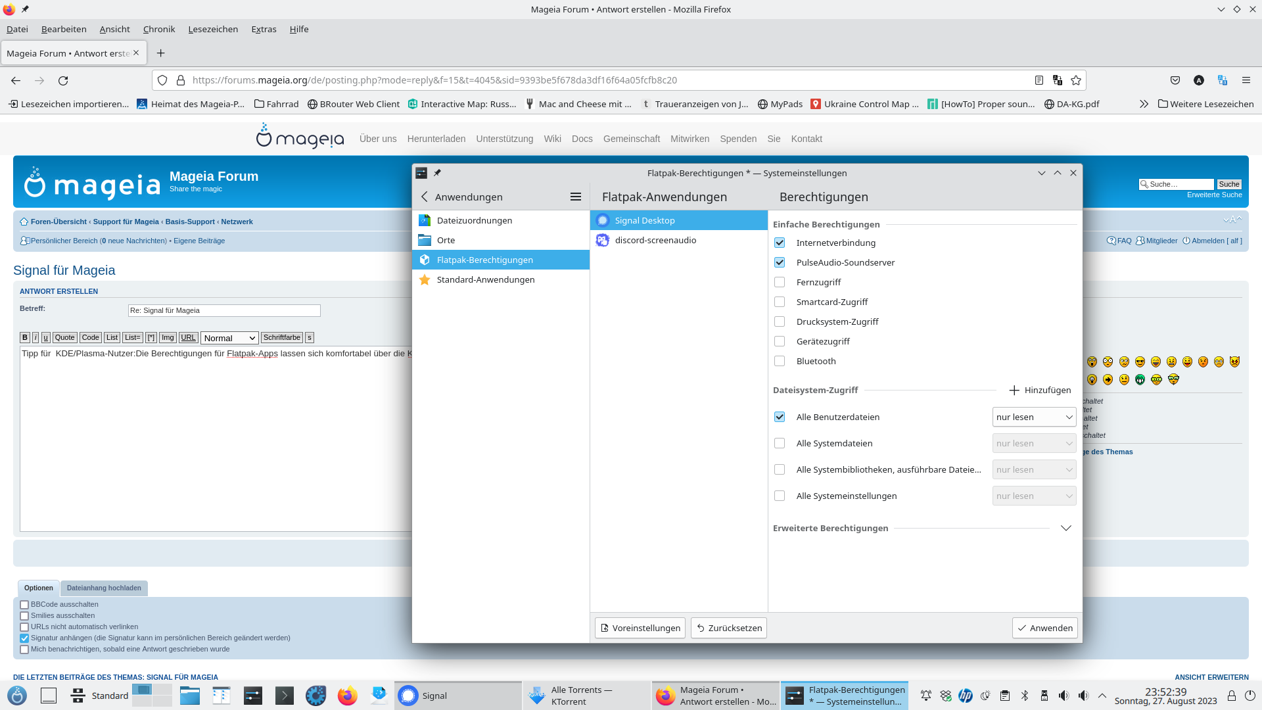Choose Signal Desktop in Flatpak-Anwendungen list
Image resolution: width=1262 pixels, height=710 pixels.
(x=679, y=220)
